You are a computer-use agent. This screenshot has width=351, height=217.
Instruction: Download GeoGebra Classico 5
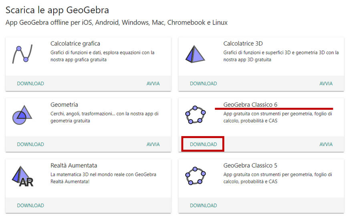(203, 205)
